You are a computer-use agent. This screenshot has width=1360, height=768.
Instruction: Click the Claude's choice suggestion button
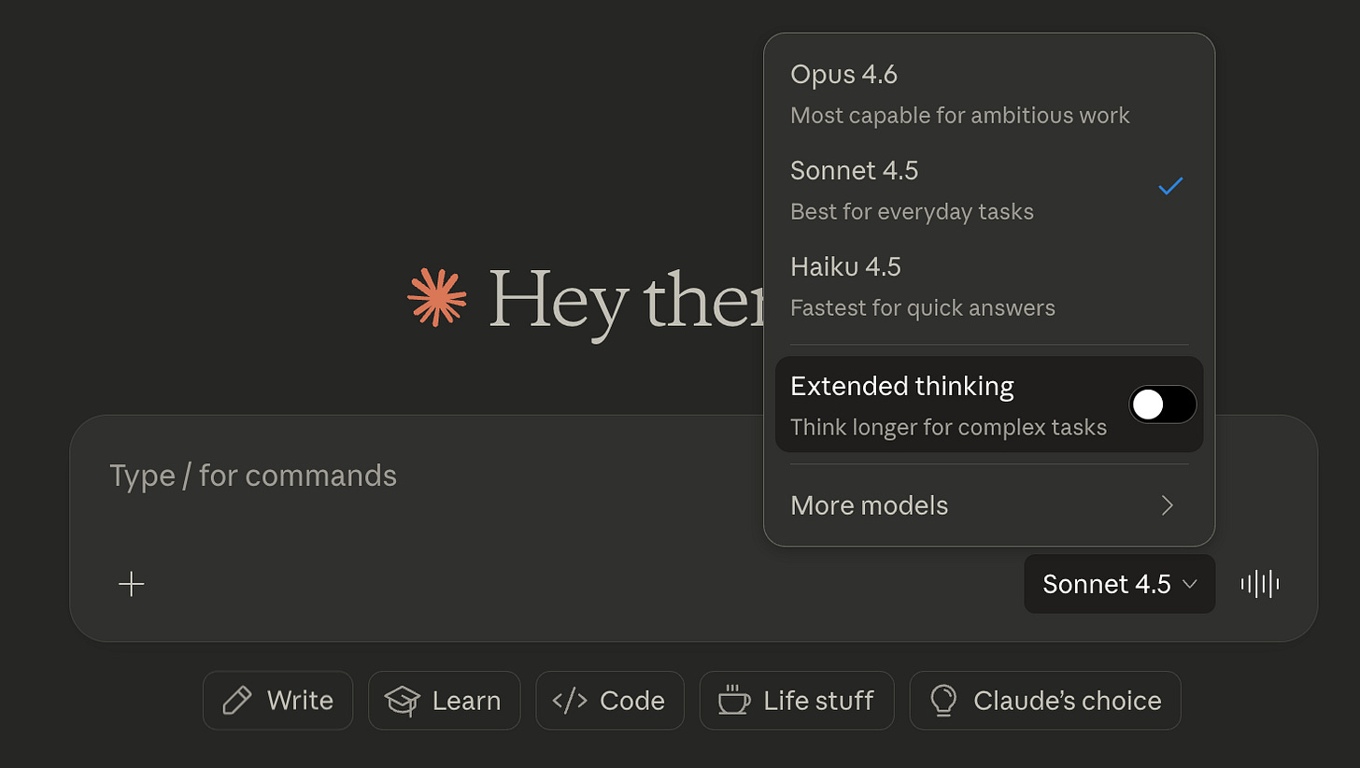pyautogui.click(x=1045, y=701)
